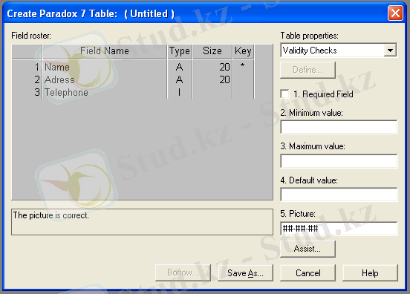Click the Key cell of Adress row
Viewport: 410px width, 294px height.
[243, 79]
